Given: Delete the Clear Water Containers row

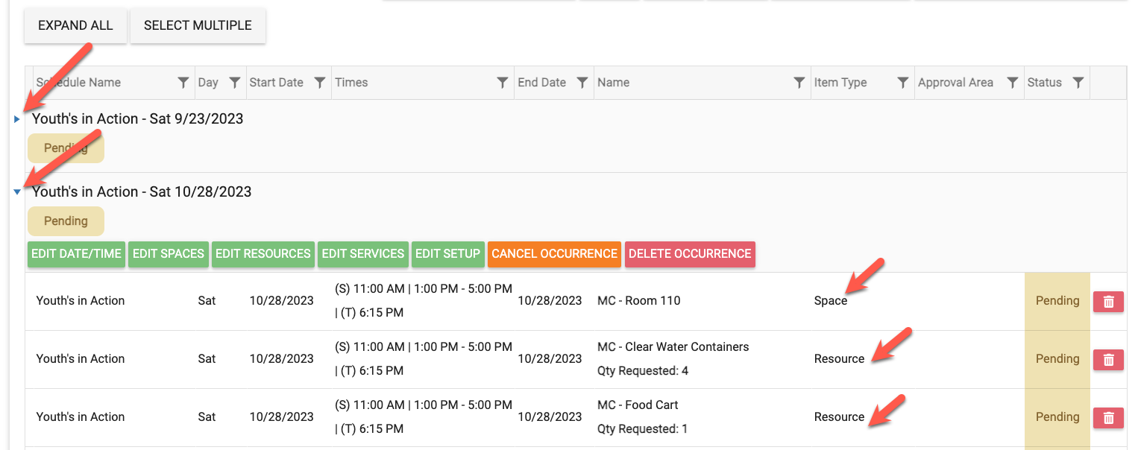Looking at the screenshot, I should (1108, 359).
